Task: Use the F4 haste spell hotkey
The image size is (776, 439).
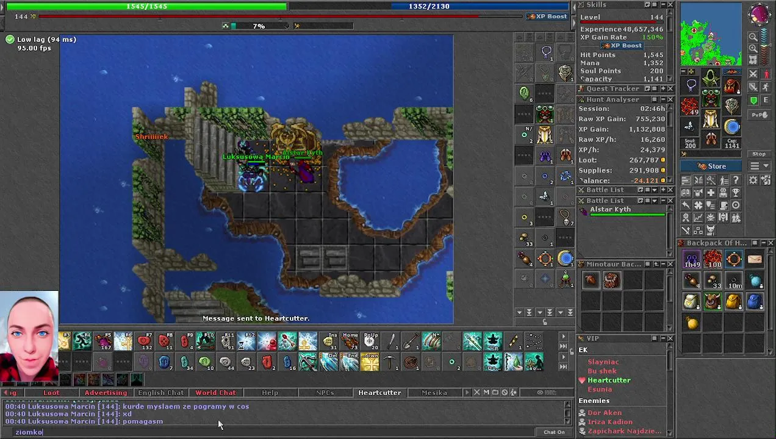Action: (83, 341)
